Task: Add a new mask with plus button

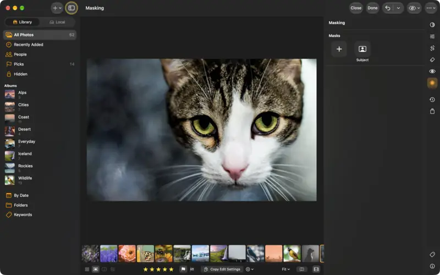Action: pos(339,49)
